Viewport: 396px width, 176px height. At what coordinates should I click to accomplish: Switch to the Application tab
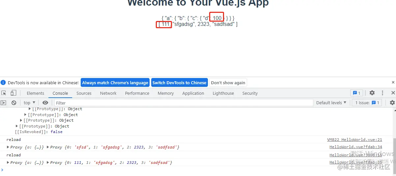[193, 93]
